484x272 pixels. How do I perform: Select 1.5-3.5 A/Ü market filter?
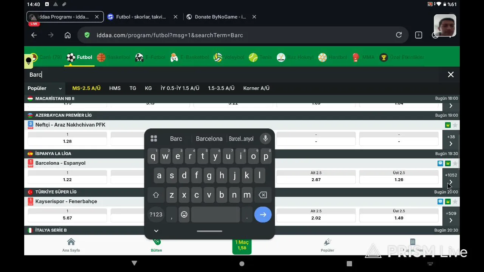coord(221,88)
